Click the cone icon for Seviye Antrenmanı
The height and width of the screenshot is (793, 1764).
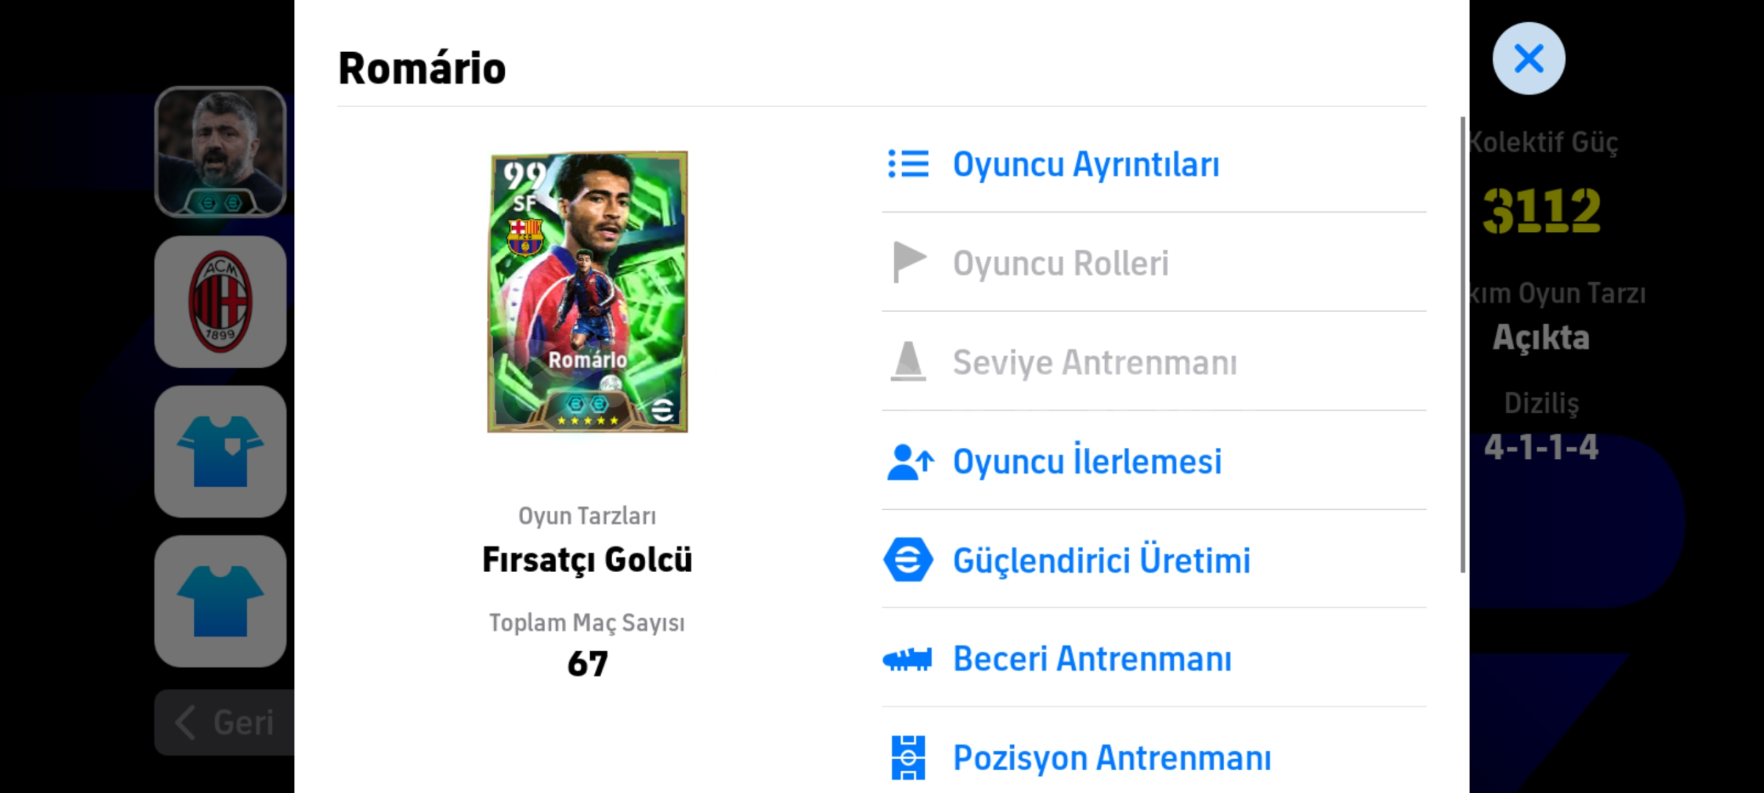(x=908, y=361)
